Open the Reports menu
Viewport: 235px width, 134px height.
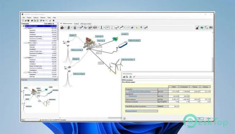(42, 17)
